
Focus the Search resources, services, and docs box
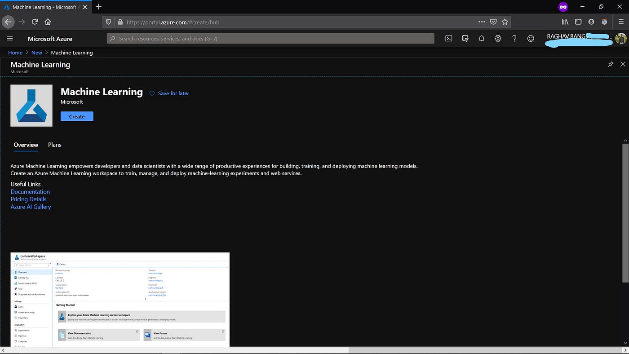click(x=270, y=39)
